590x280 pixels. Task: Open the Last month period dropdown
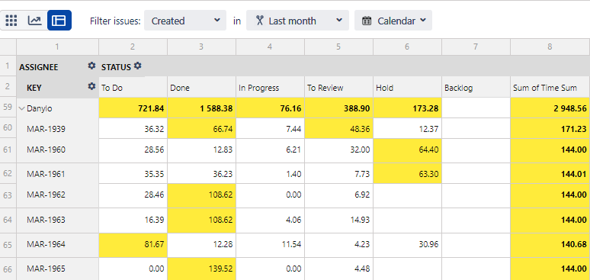pos(297,21)
